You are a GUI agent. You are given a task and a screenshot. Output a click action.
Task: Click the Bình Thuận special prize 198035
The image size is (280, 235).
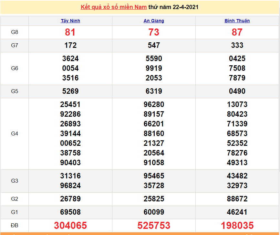(237, 225)
